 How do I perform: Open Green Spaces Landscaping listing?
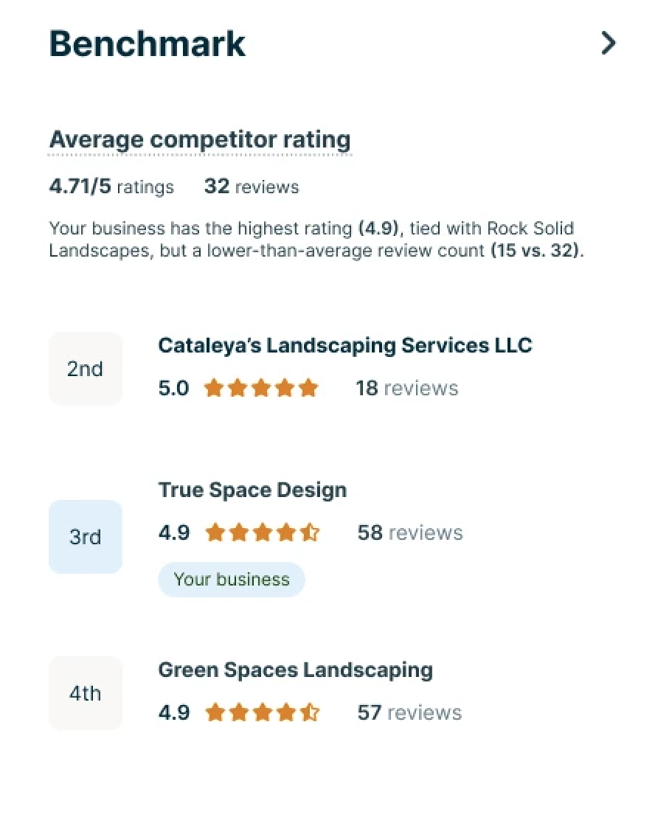pyautogui.click(x=295, y=670)
